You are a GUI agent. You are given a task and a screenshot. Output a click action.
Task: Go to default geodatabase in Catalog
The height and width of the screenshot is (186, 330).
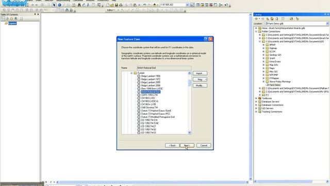click(276, 19)
